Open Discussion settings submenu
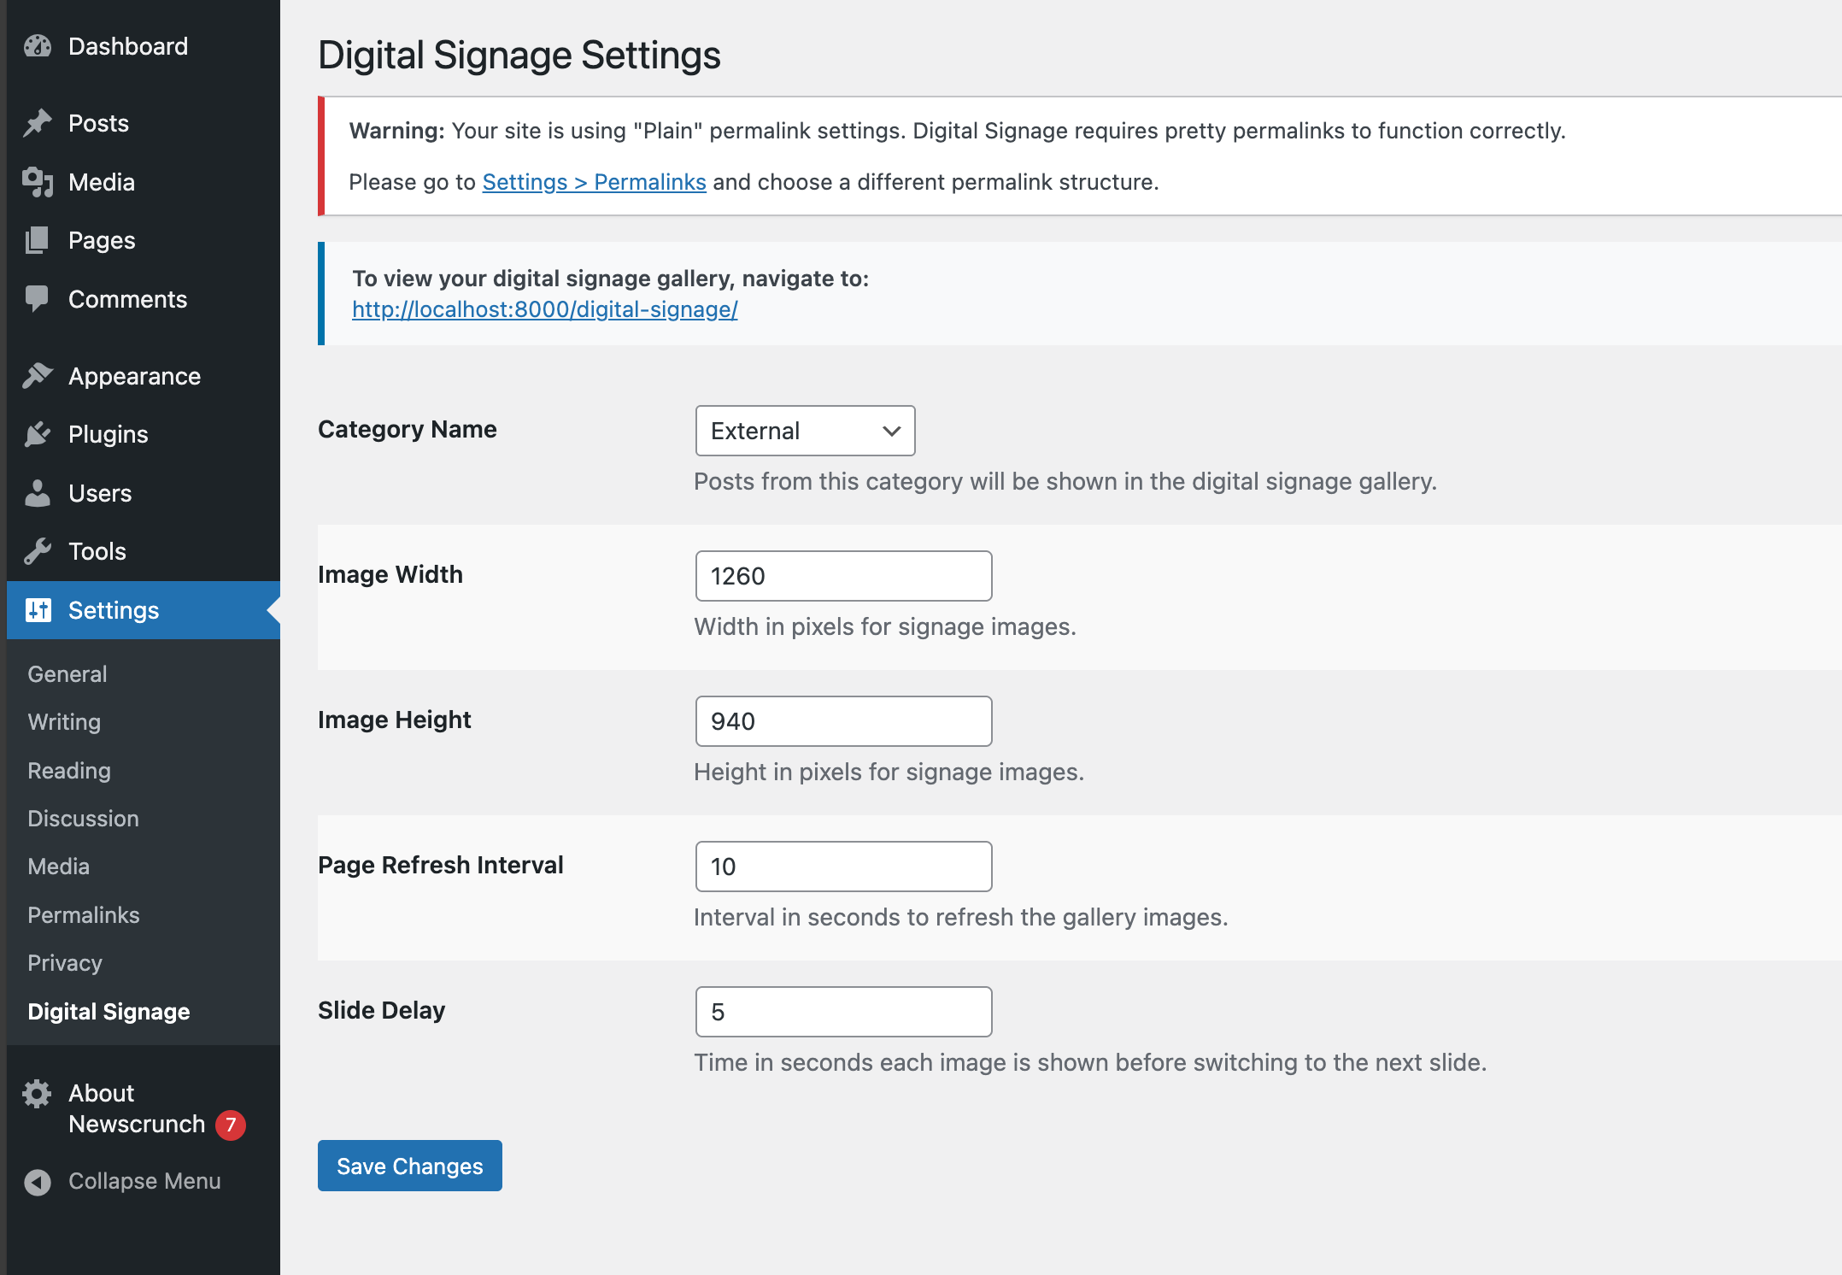The height and width of the screenshot is (1275, 1842). click(83, 819)
